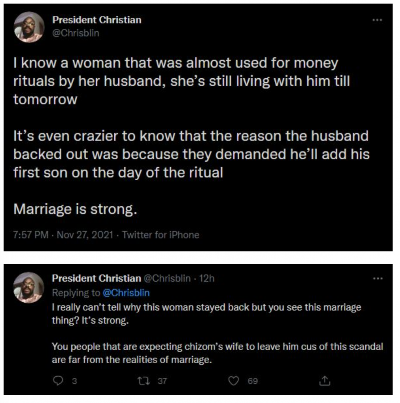Viewport: 400px width, 403px height.
Task: Click the 12h timestamp on the reply tweet
Action: [207, 279]
